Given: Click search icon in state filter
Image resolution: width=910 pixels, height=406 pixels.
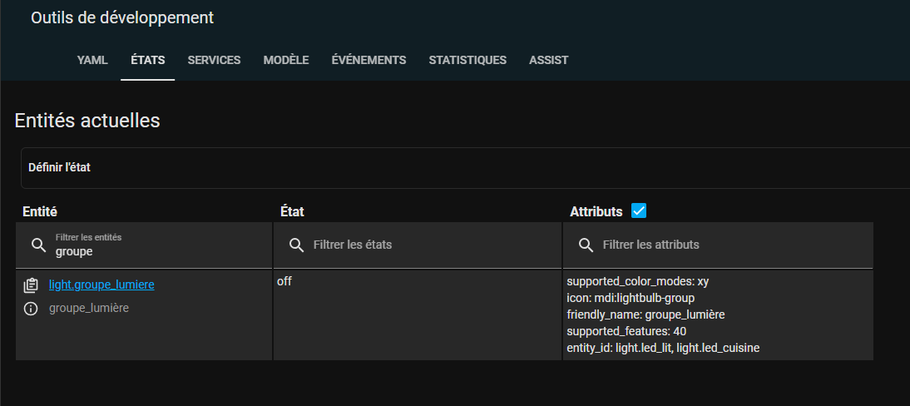Looking at the screenshot, I should pos(297,245).
